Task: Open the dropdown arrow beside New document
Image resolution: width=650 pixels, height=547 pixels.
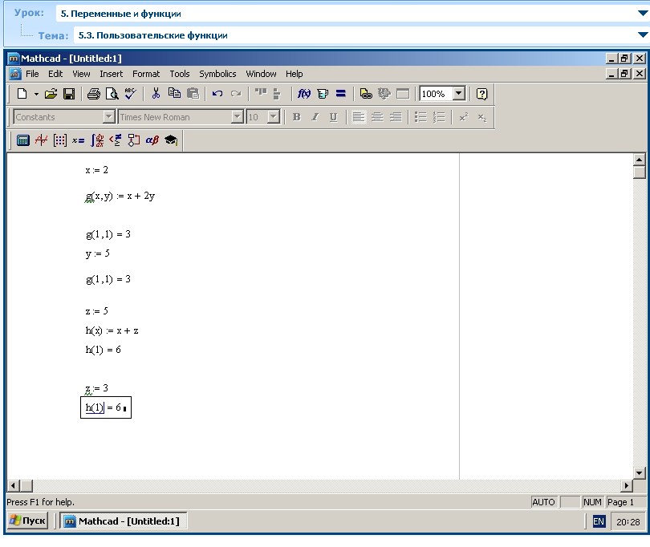Action: [36, 94]
